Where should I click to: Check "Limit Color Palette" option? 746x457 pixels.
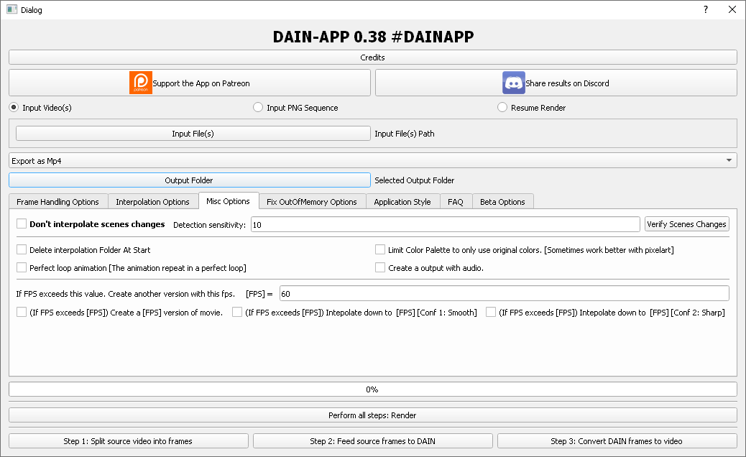[380, 249]
